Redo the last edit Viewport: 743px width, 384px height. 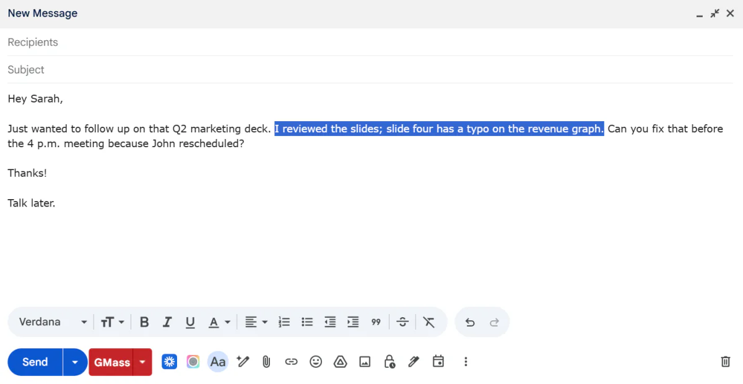click(x=494, y=322)
